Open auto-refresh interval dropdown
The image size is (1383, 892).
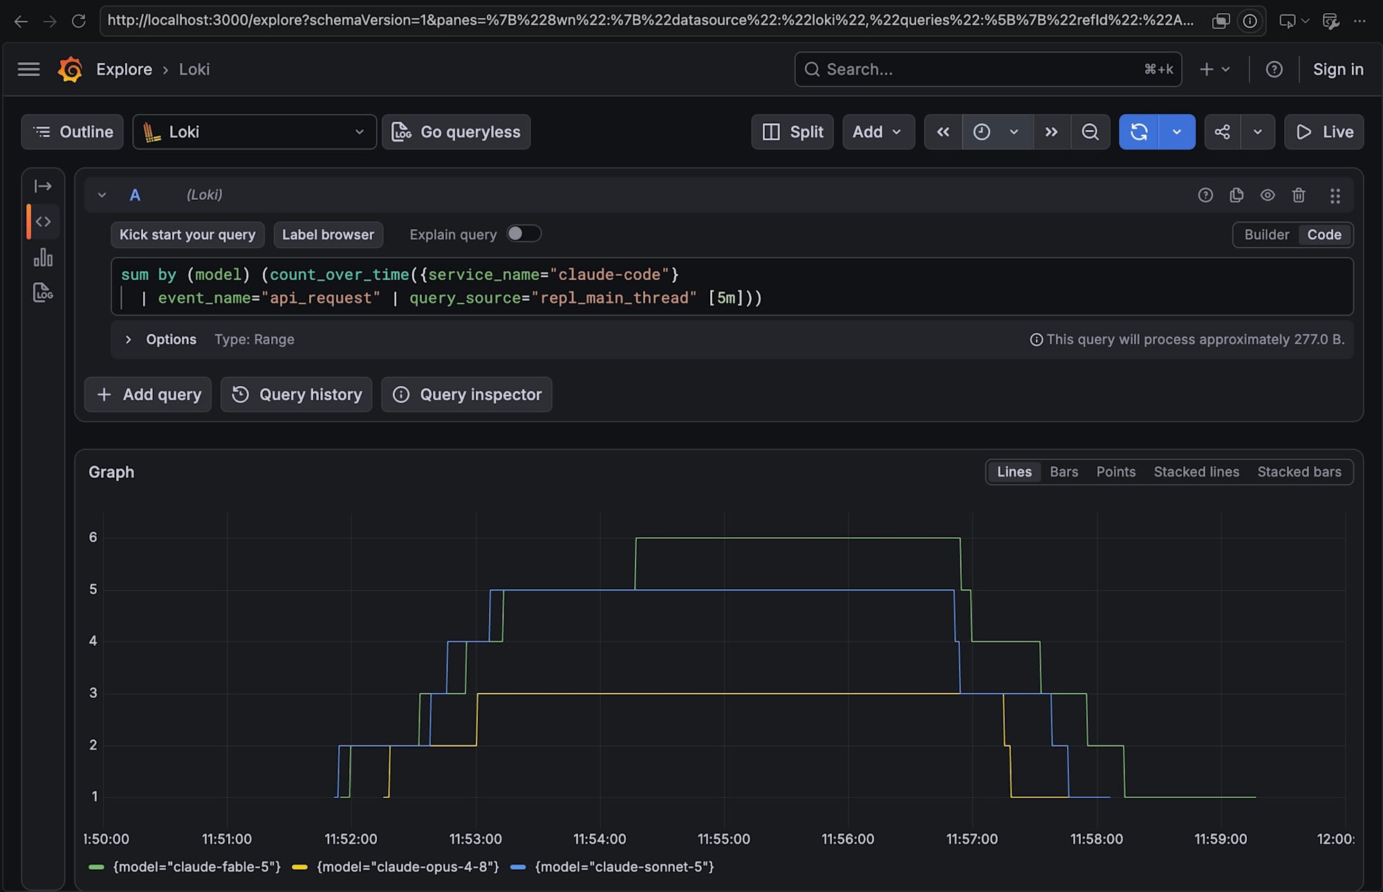coord(1177,132)
